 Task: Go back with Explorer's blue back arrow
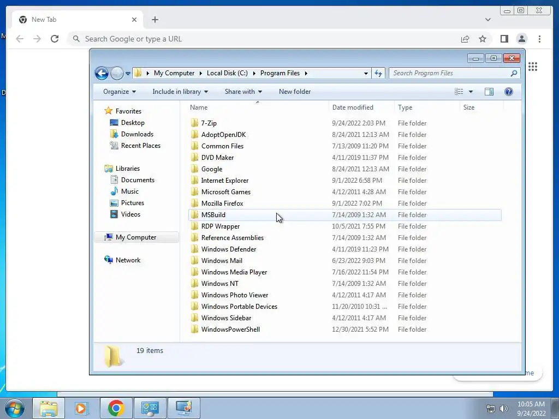pyautogui.click(x=102, y=74)
